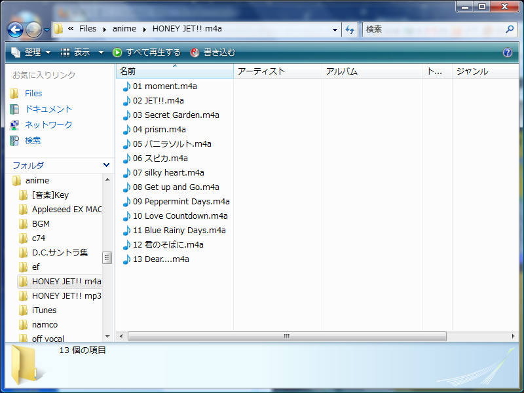Open the 表示 views button
Viewport: 524px width, 393px height.
point(75,52)
